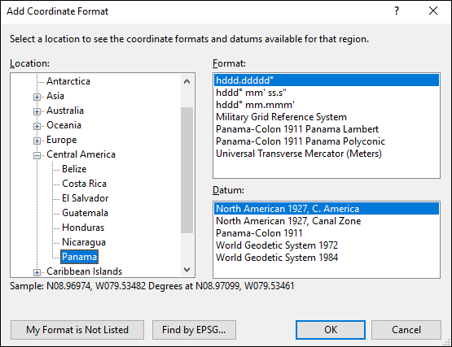Choose Honduras under Central America
The width and height of the screenshot is (452, 347).
tap(83, 228)
